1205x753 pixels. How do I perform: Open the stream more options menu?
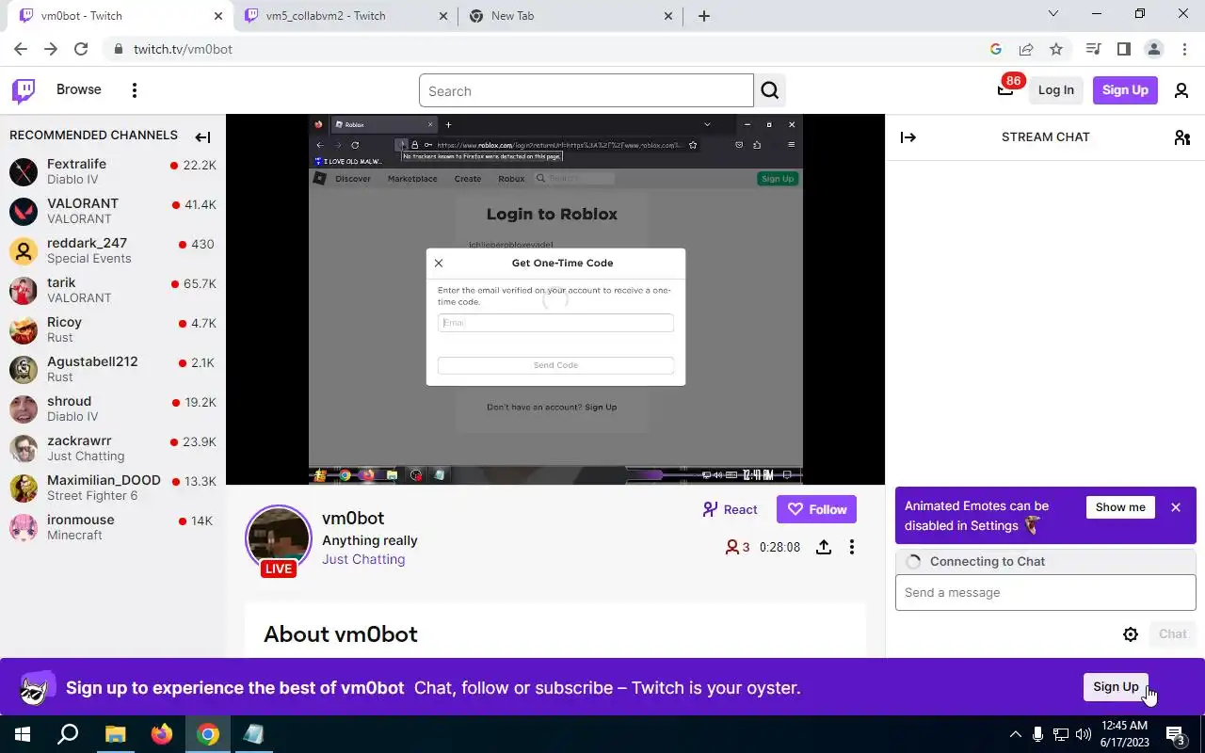[852, 547]
